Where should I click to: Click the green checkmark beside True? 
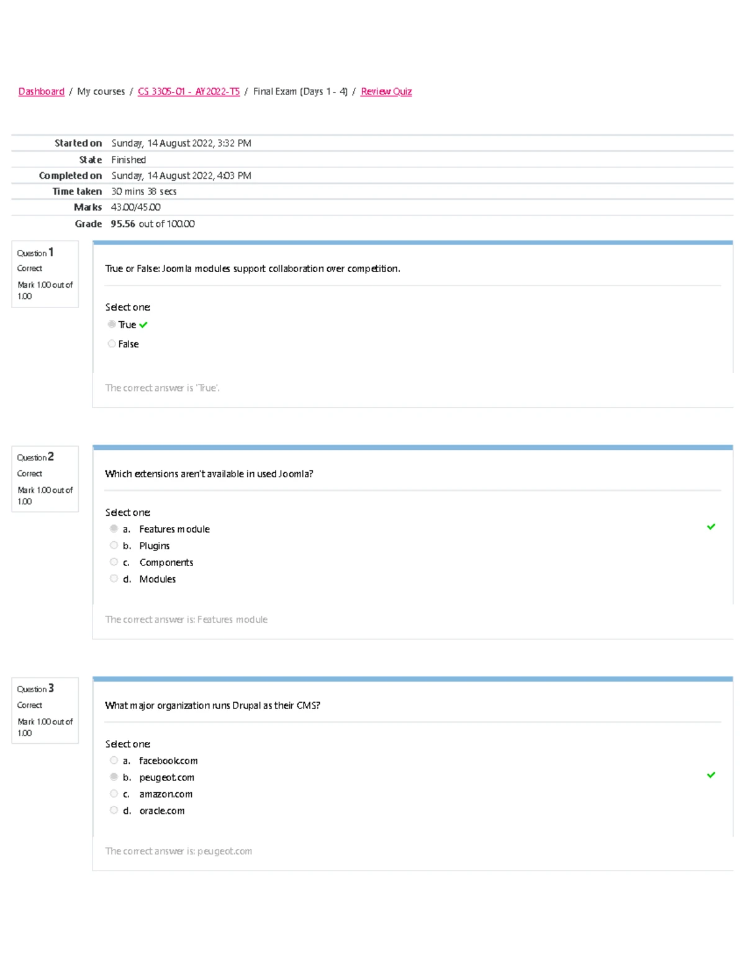point(143,324)
